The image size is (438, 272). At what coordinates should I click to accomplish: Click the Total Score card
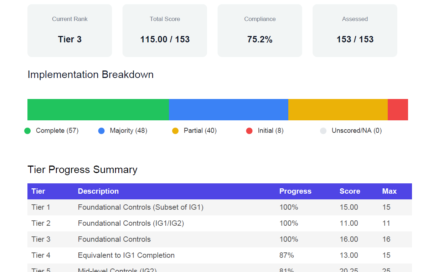(x=165, y=30)
